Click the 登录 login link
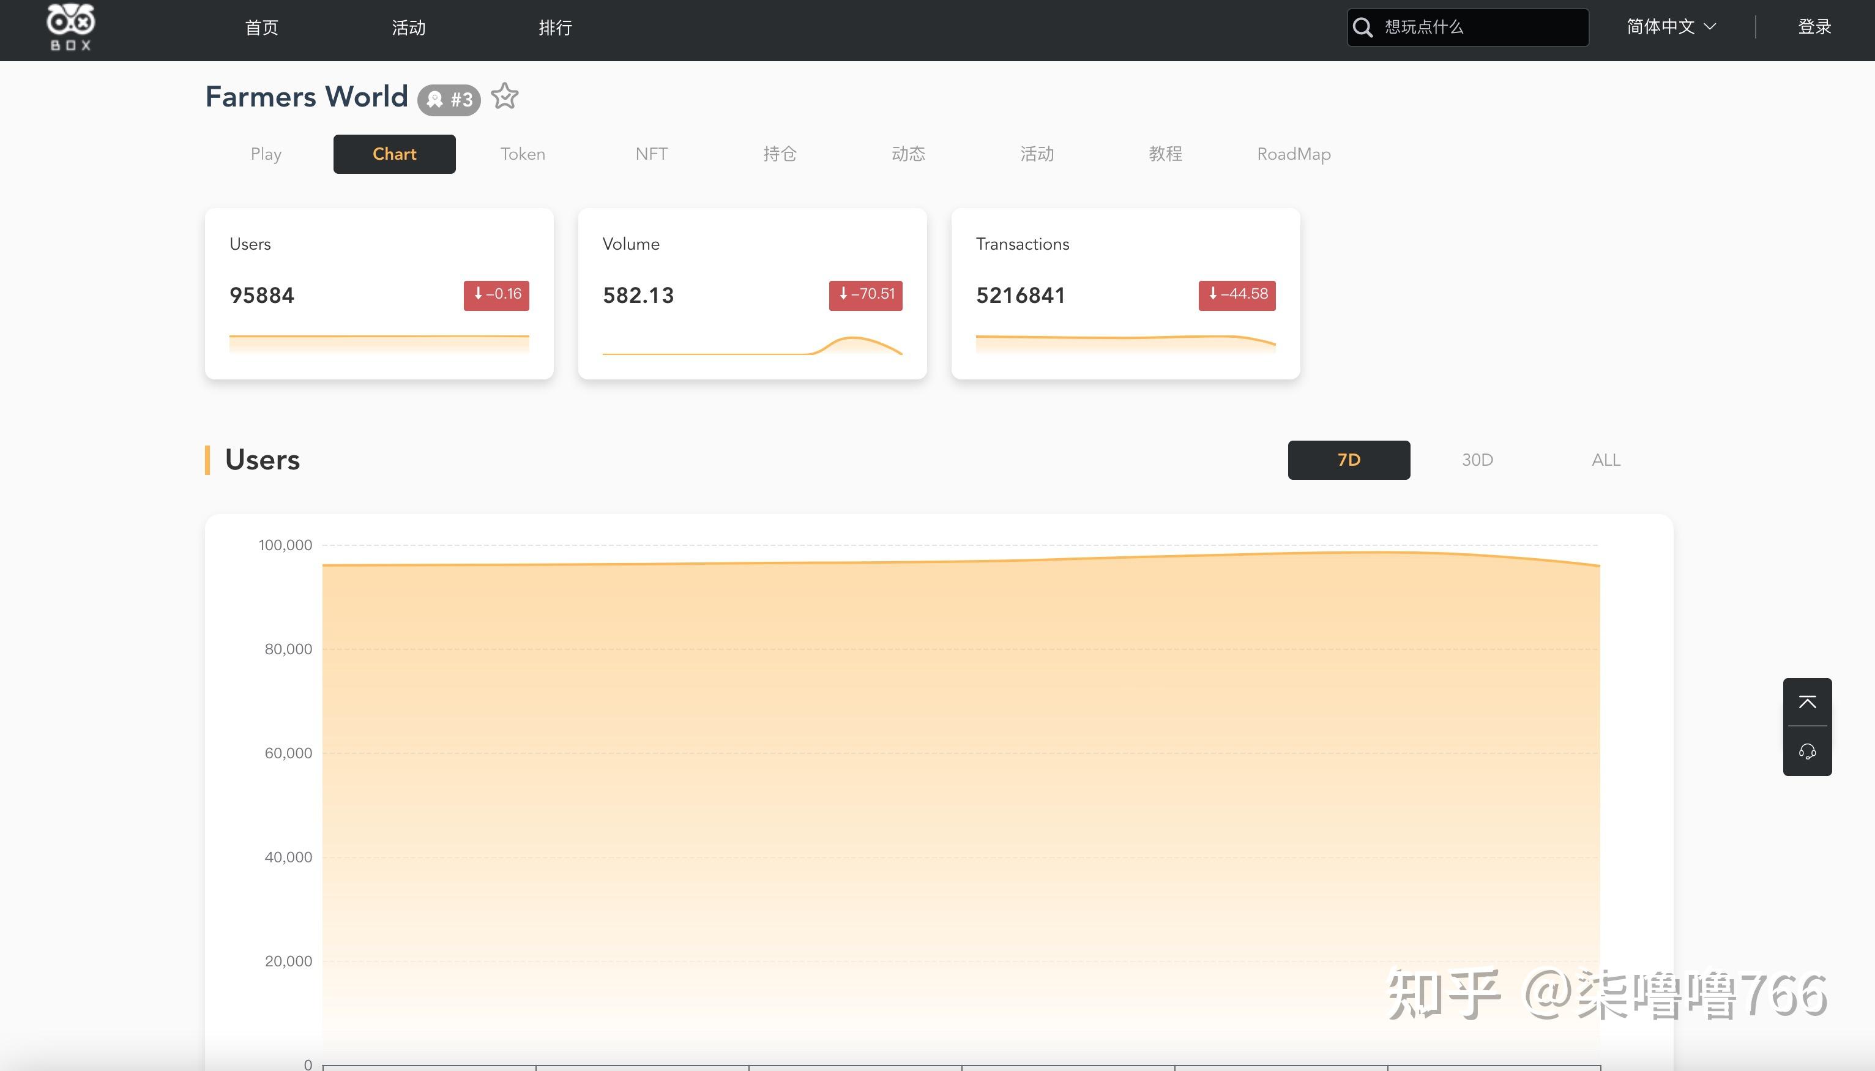Viewport: 1875px width, 1071px height. coord(1814,27)
